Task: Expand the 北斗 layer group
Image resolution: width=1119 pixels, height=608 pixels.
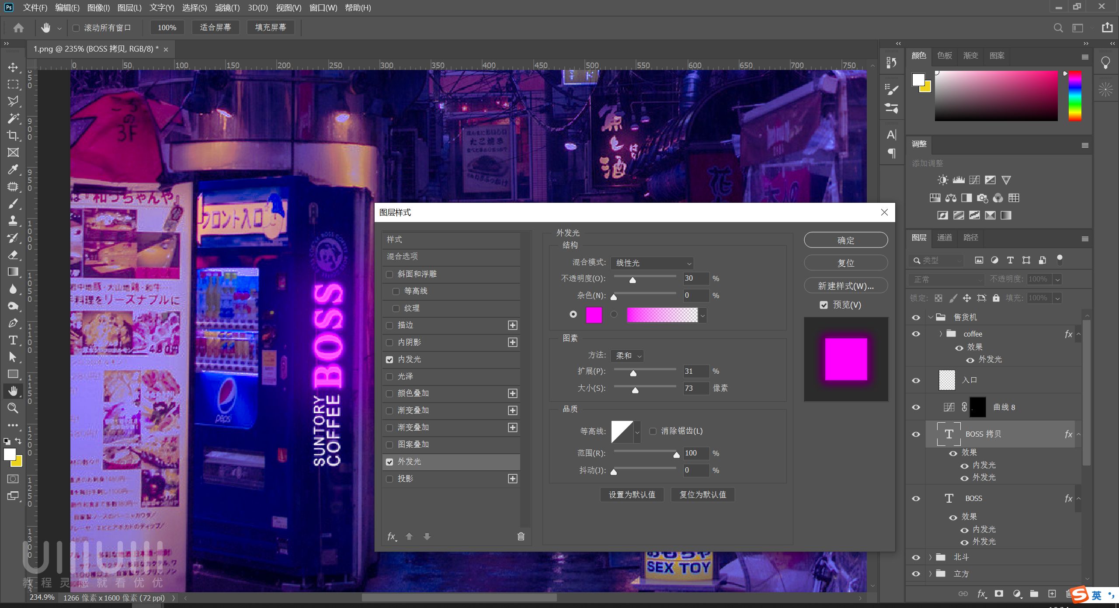Action: 931,557
